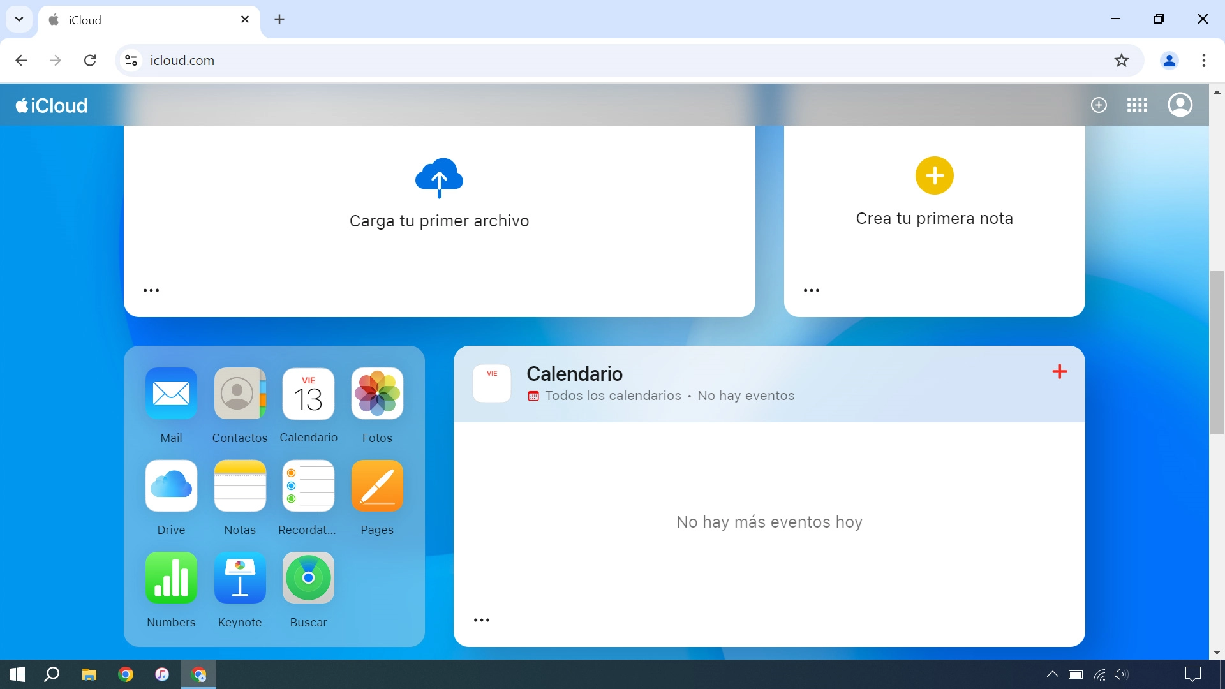
Task: Add a new calendar event with red plus
Action: 1059,371
